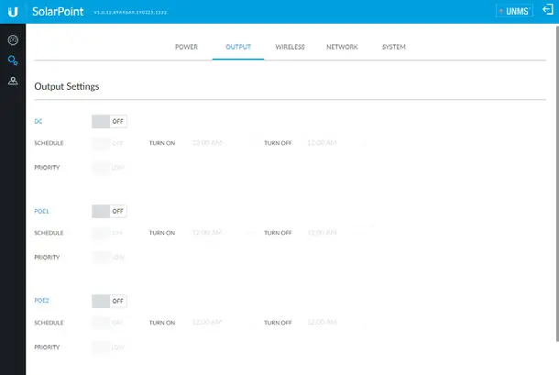
Task: Click the page vertical scrollbar
Action: (557, 183)
